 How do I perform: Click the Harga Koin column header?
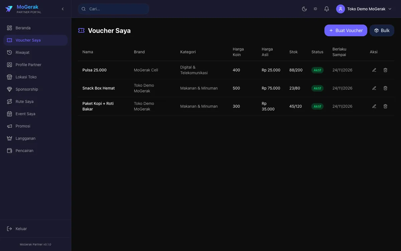(238, 52)
